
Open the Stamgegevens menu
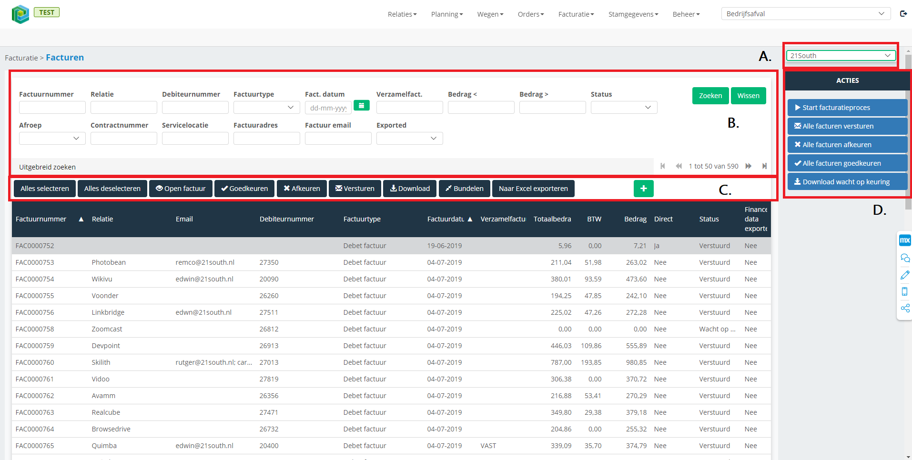633,14
